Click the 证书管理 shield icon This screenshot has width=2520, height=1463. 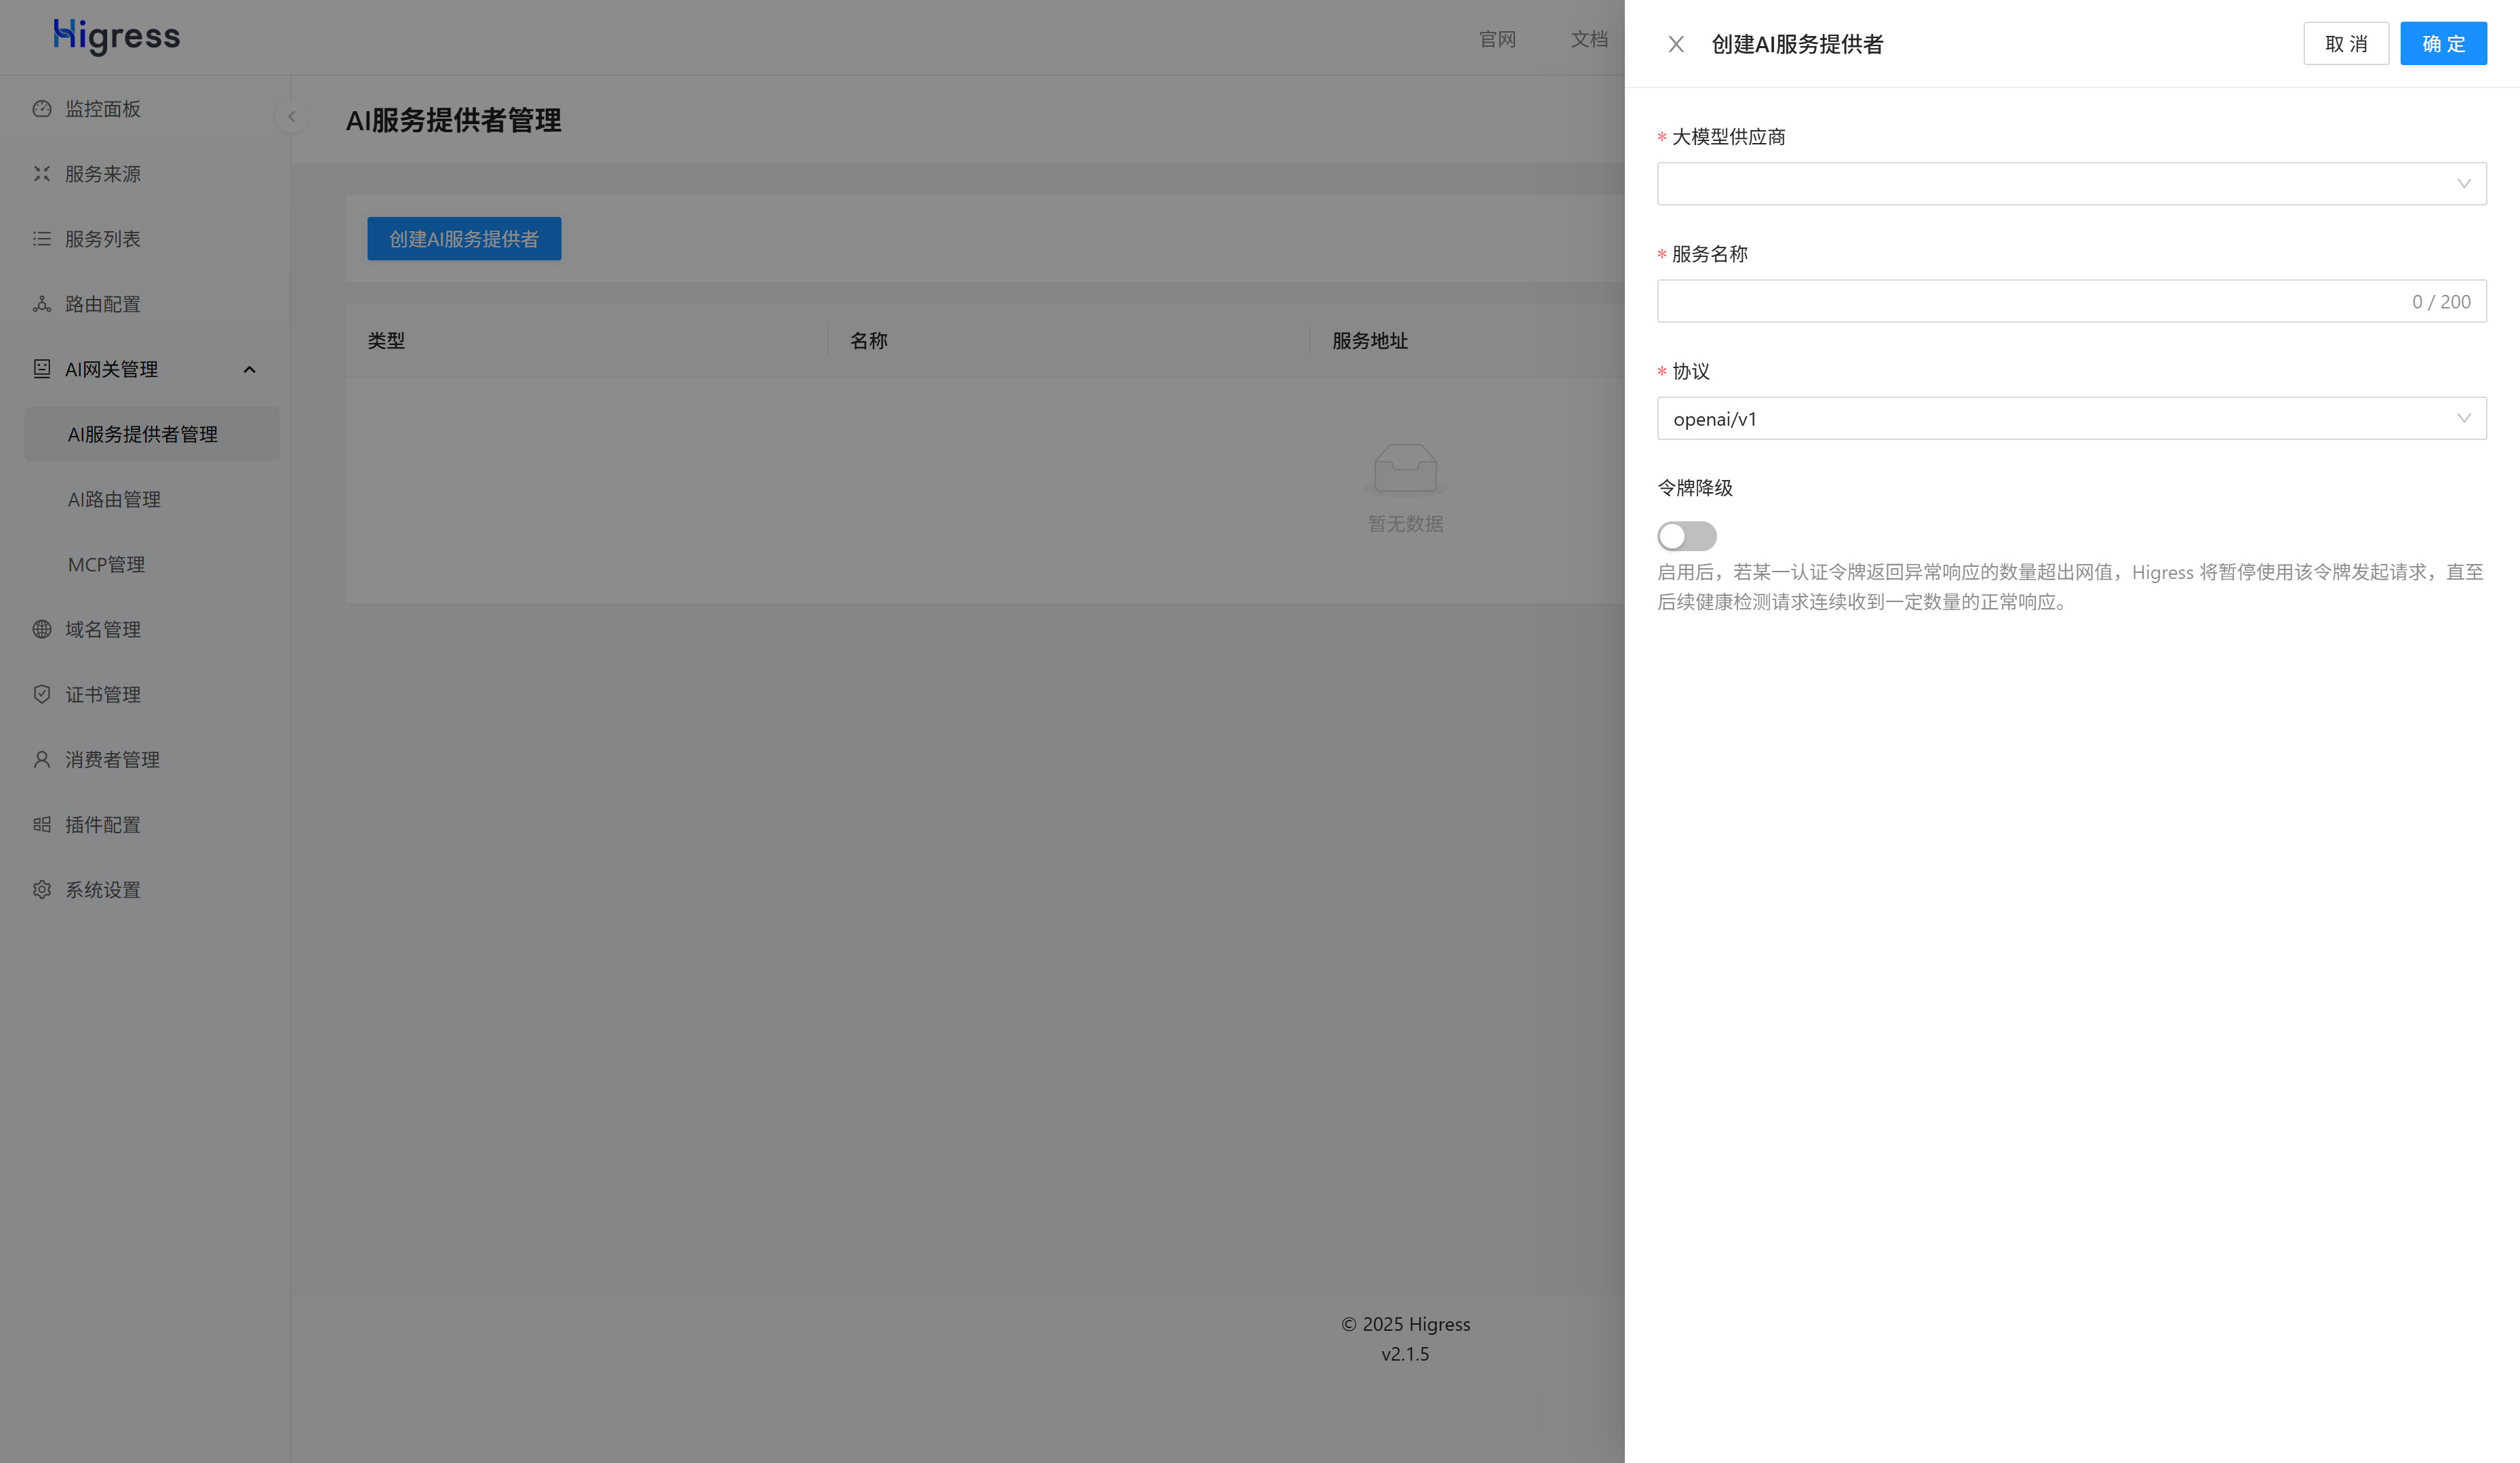click(x=41, y=693)
